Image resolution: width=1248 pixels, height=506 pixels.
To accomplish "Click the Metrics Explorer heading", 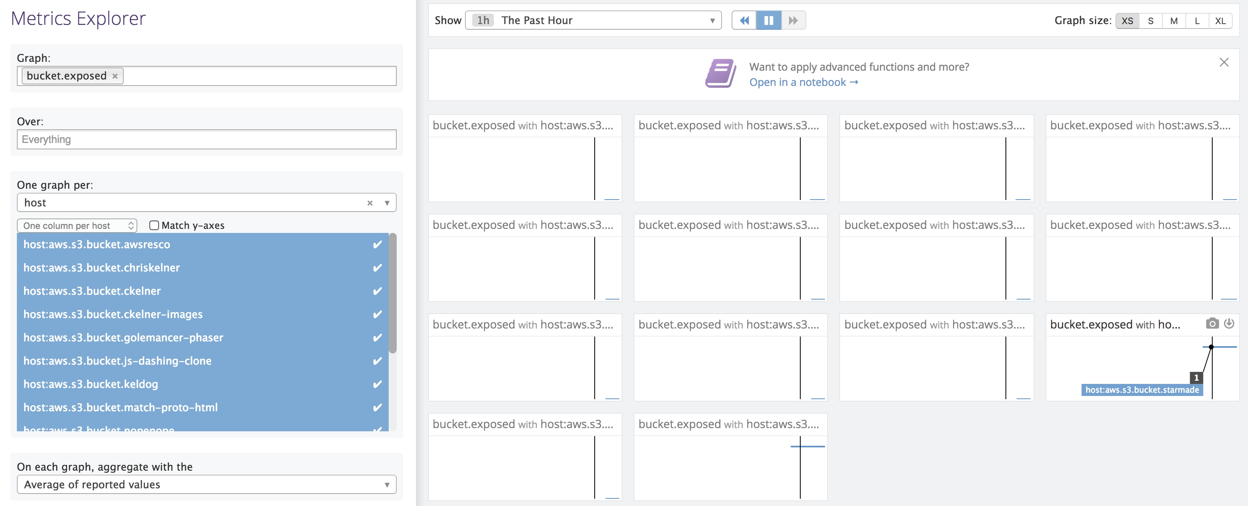I will 78,19.
